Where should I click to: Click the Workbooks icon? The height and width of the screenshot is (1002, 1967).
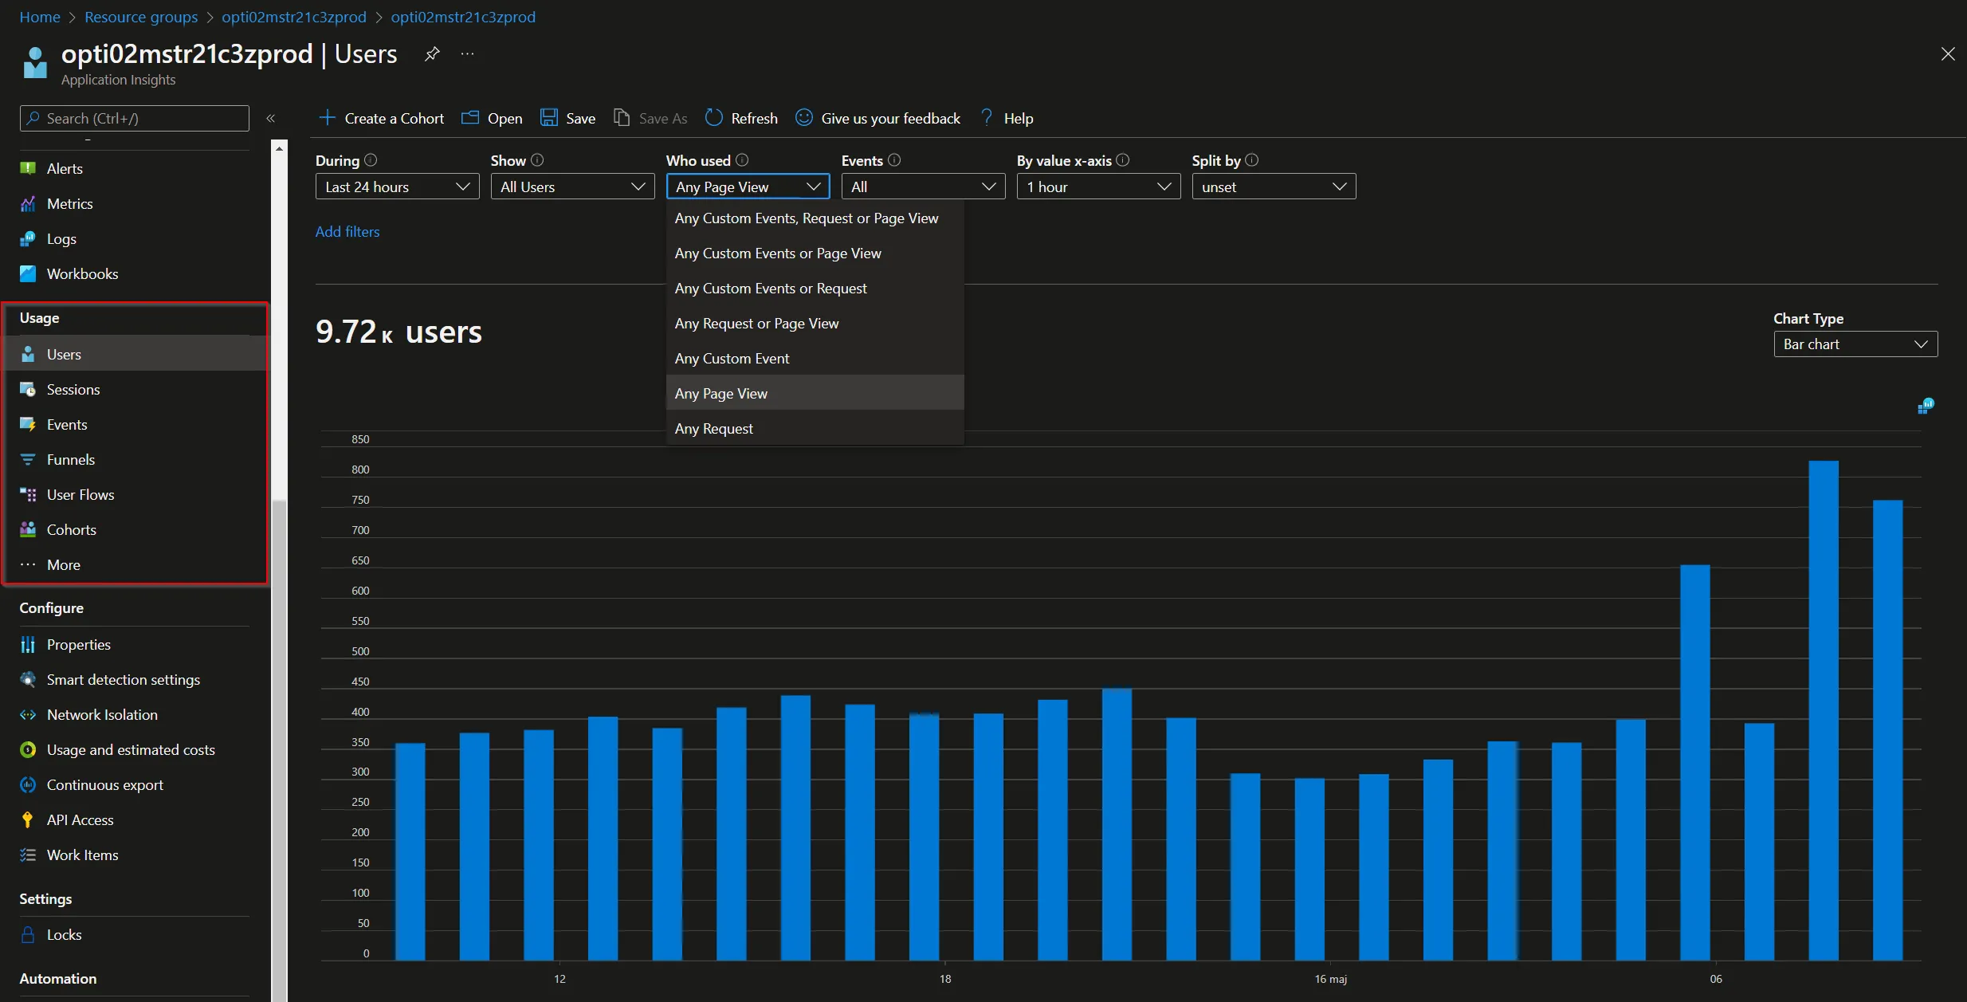tap(28, 273)
